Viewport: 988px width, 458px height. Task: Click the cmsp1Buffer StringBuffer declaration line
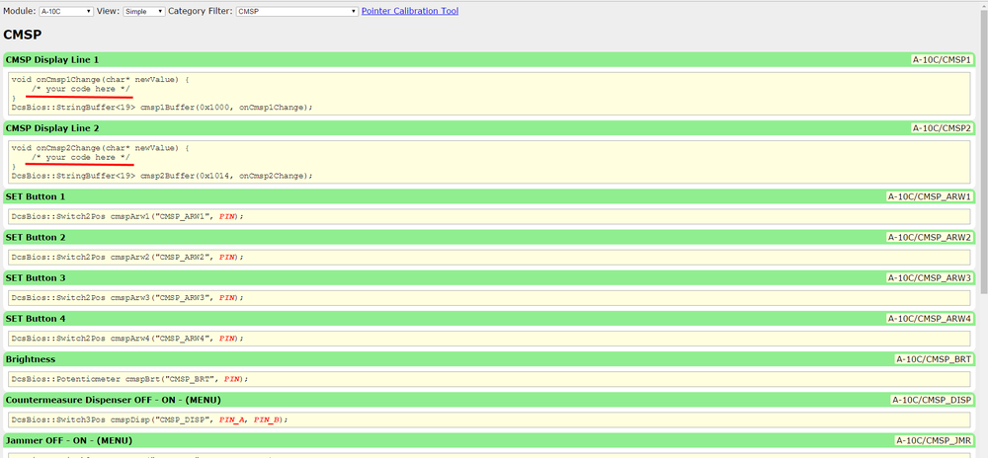click(162, 108)
